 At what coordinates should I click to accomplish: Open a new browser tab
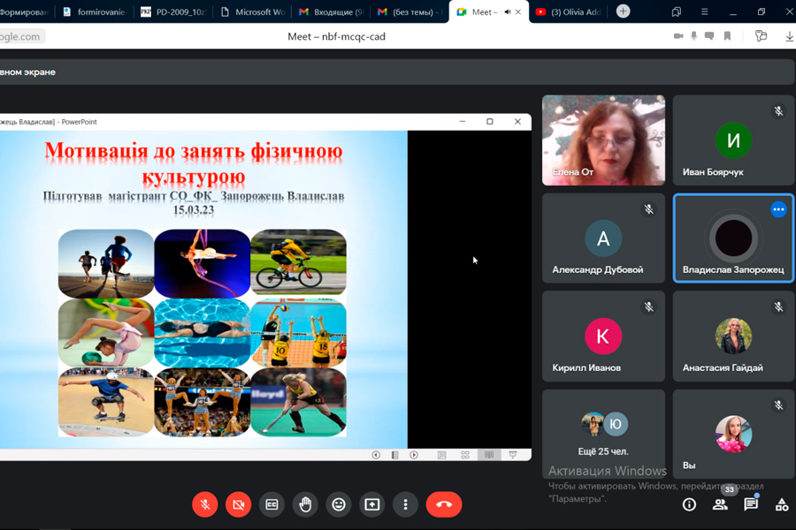click(x=624, y=11)
